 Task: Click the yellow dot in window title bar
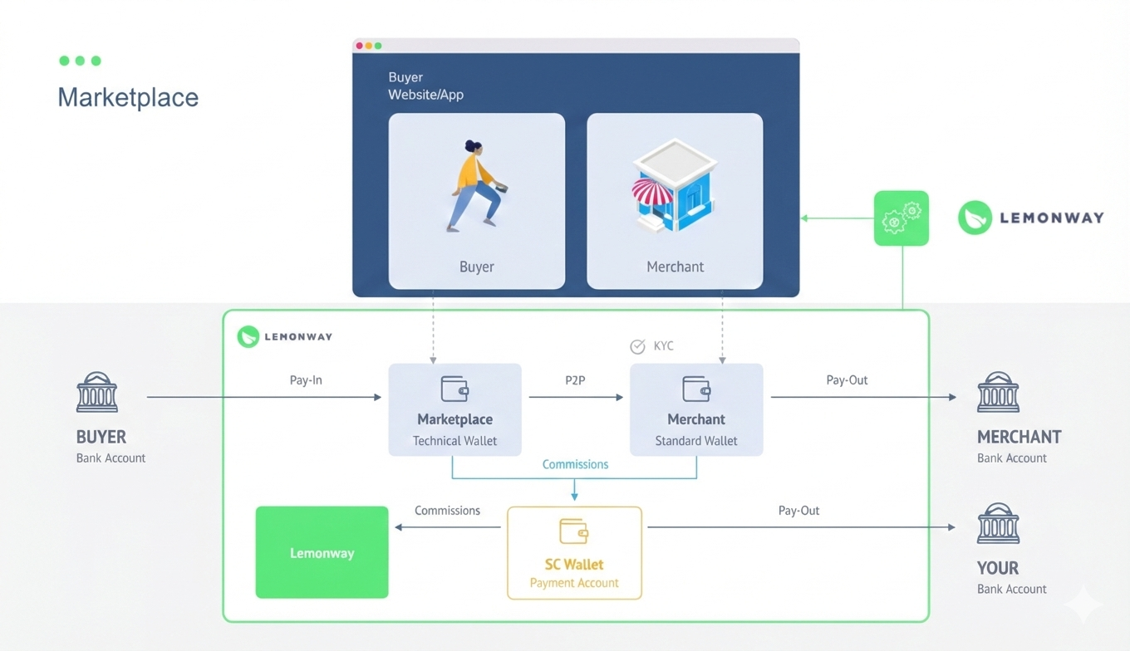369,46
